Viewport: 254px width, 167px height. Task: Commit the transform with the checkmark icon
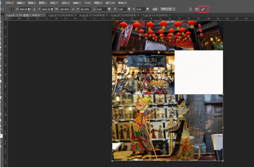tap(203, 9)
